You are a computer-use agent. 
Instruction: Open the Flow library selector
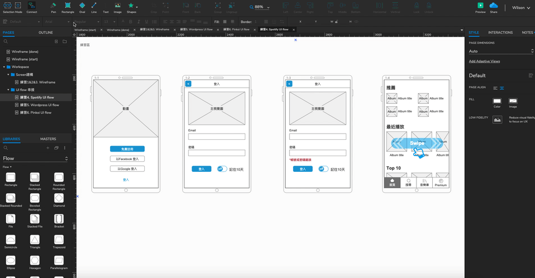(x=35, y=158)
